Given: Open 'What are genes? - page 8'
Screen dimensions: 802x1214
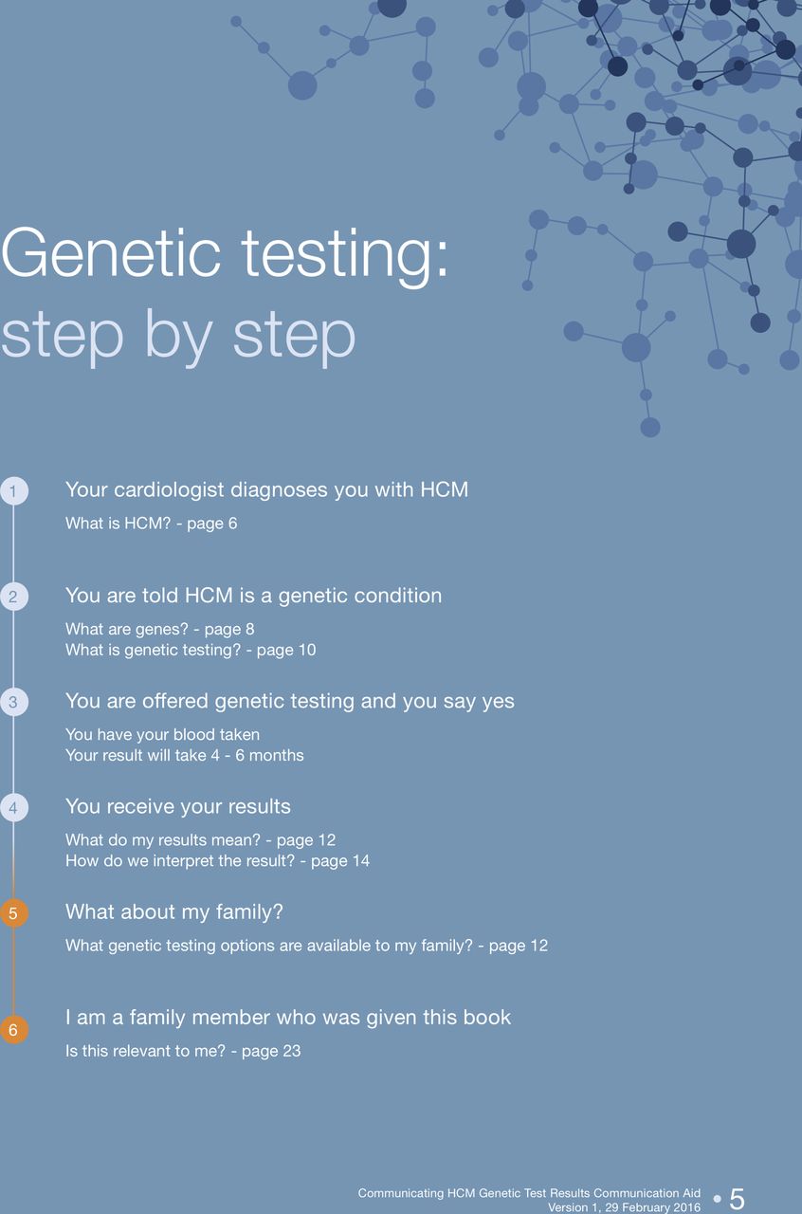Looking at the screenshot, I should (x=160, y=629).
